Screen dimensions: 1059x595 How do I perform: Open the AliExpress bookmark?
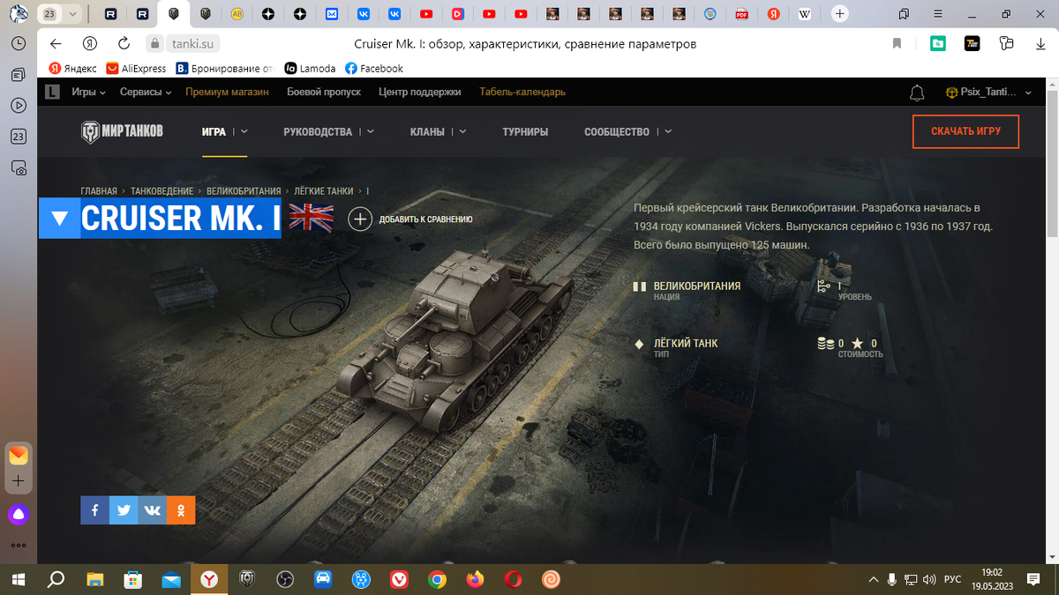[136, 68]
